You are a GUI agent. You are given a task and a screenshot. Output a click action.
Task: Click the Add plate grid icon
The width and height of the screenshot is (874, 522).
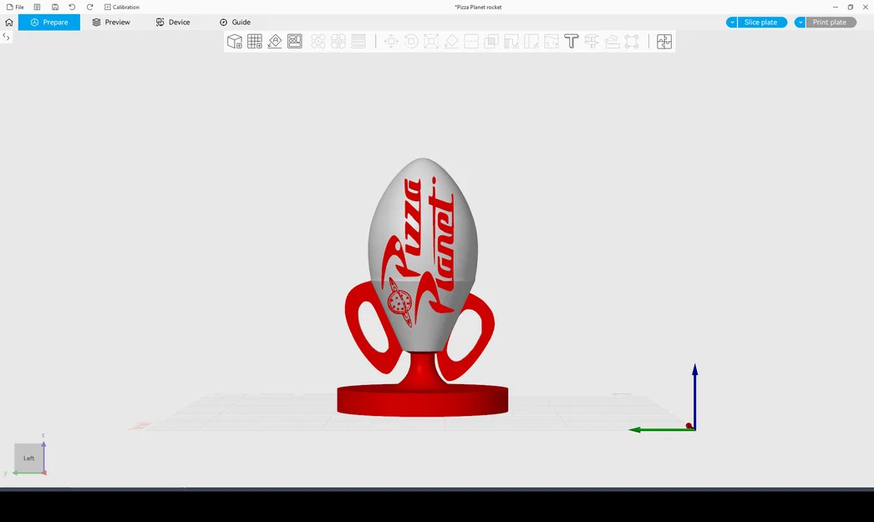point(255,41)
